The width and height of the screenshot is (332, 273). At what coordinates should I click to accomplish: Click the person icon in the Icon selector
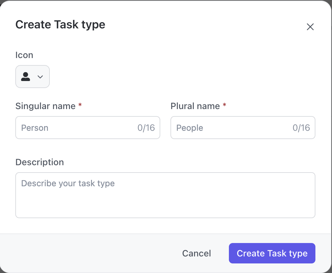[x=26, y=77]
